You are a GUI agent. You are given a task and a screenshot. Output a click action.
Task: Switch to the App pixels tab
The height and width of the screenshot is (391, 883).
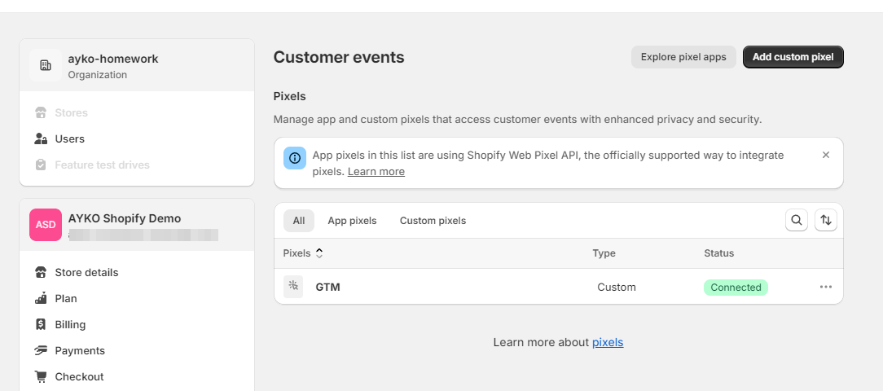coord(352,221)
